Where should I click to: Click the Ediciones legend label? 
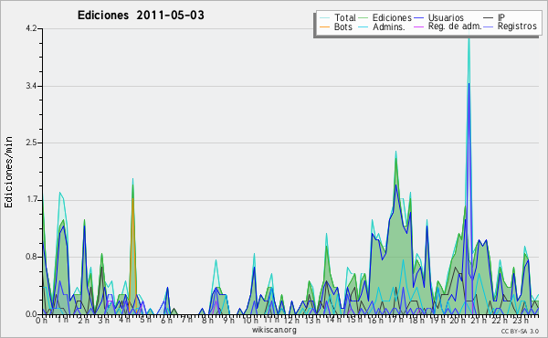[392, 17]
